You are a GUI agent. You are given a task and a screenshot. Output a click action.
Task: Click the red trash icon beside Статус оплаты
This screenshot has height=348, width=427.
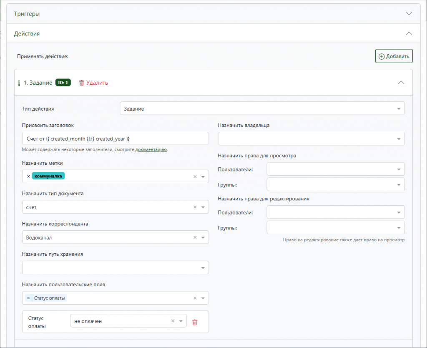tap(195, 322)
